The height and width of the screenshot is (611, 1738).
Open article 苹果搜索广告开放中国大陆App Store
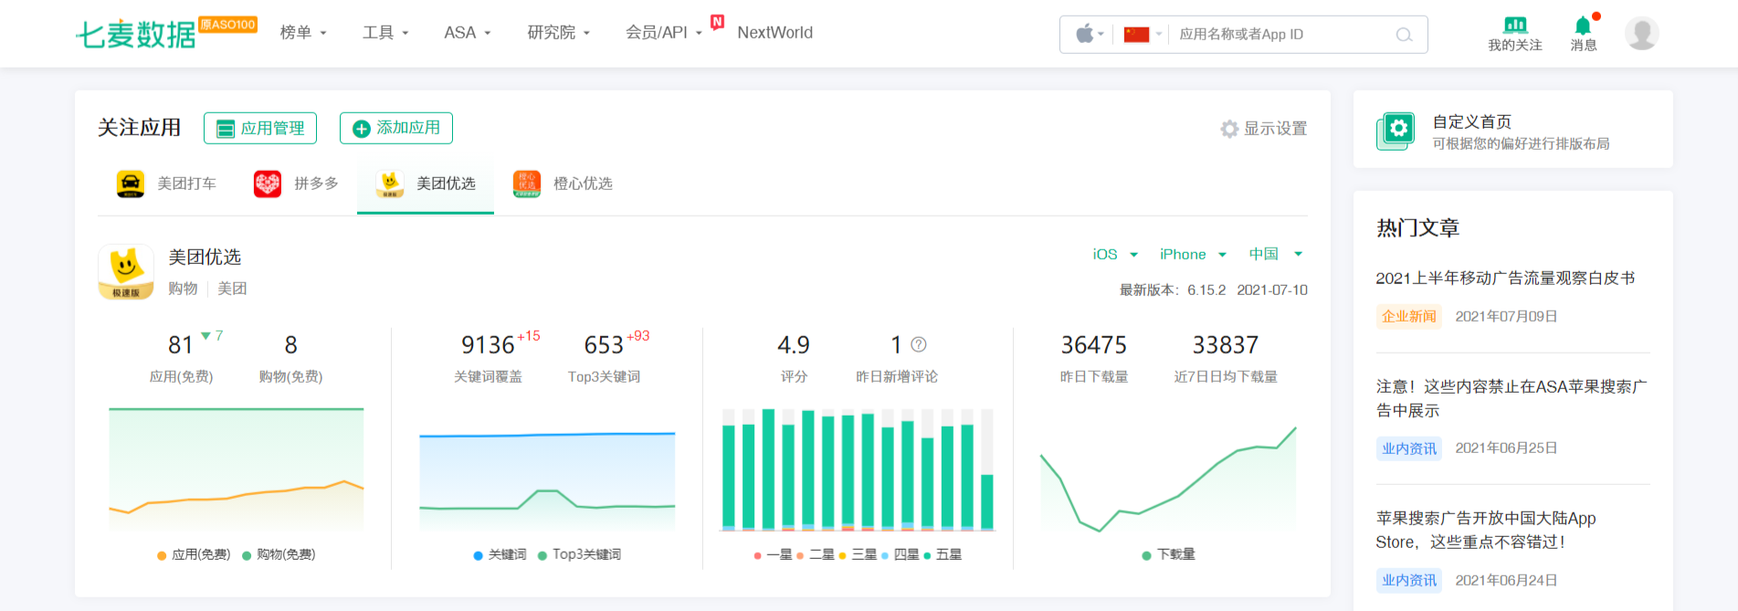click(x=1486, y=530)
